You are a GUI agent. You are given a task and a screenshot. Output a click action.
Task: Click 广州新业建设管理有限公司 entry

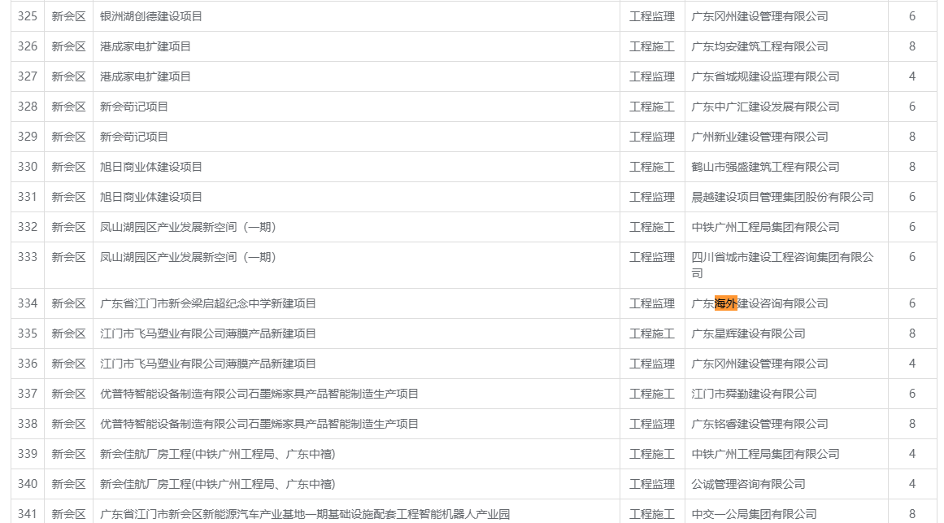coord(759,137)
